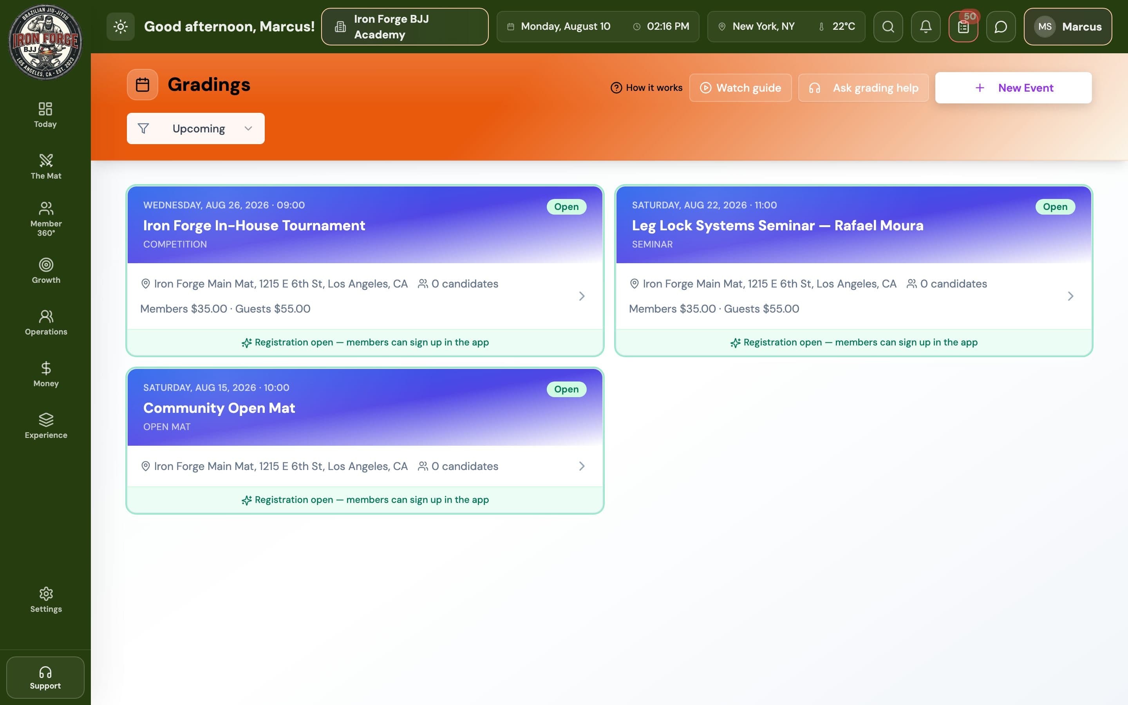This screenshot has height=705, width=1128.
Task: Click the Support headset button
Action: pyautogui.click(x=45, y=678)
